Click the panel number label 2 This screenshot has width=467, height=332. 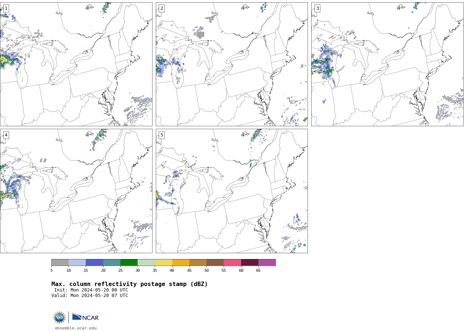[x=162, y=8]
